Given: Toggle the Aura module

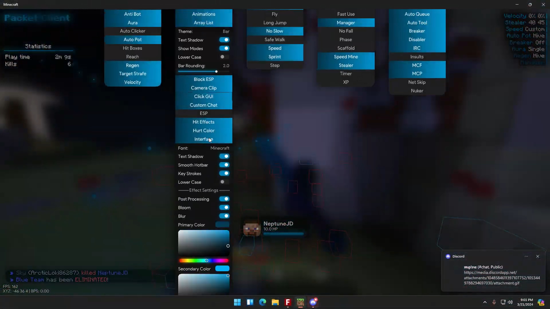Looking at the screenshot, I should [133, 23].
